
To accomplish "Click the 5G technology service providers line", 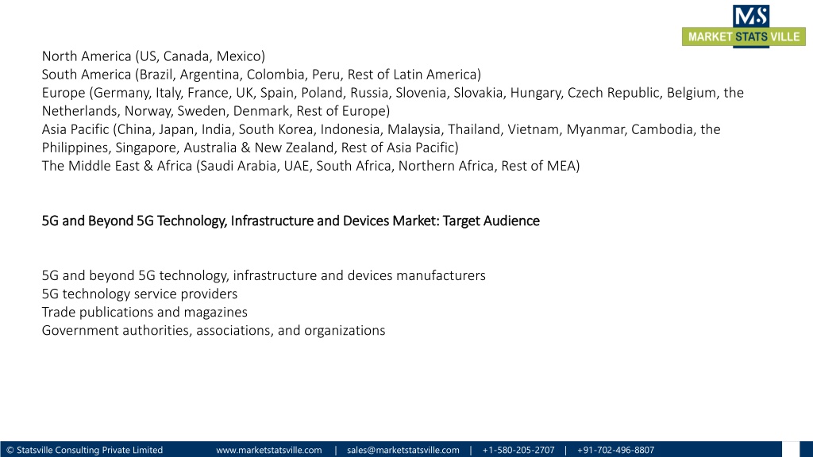I will 140,294.
